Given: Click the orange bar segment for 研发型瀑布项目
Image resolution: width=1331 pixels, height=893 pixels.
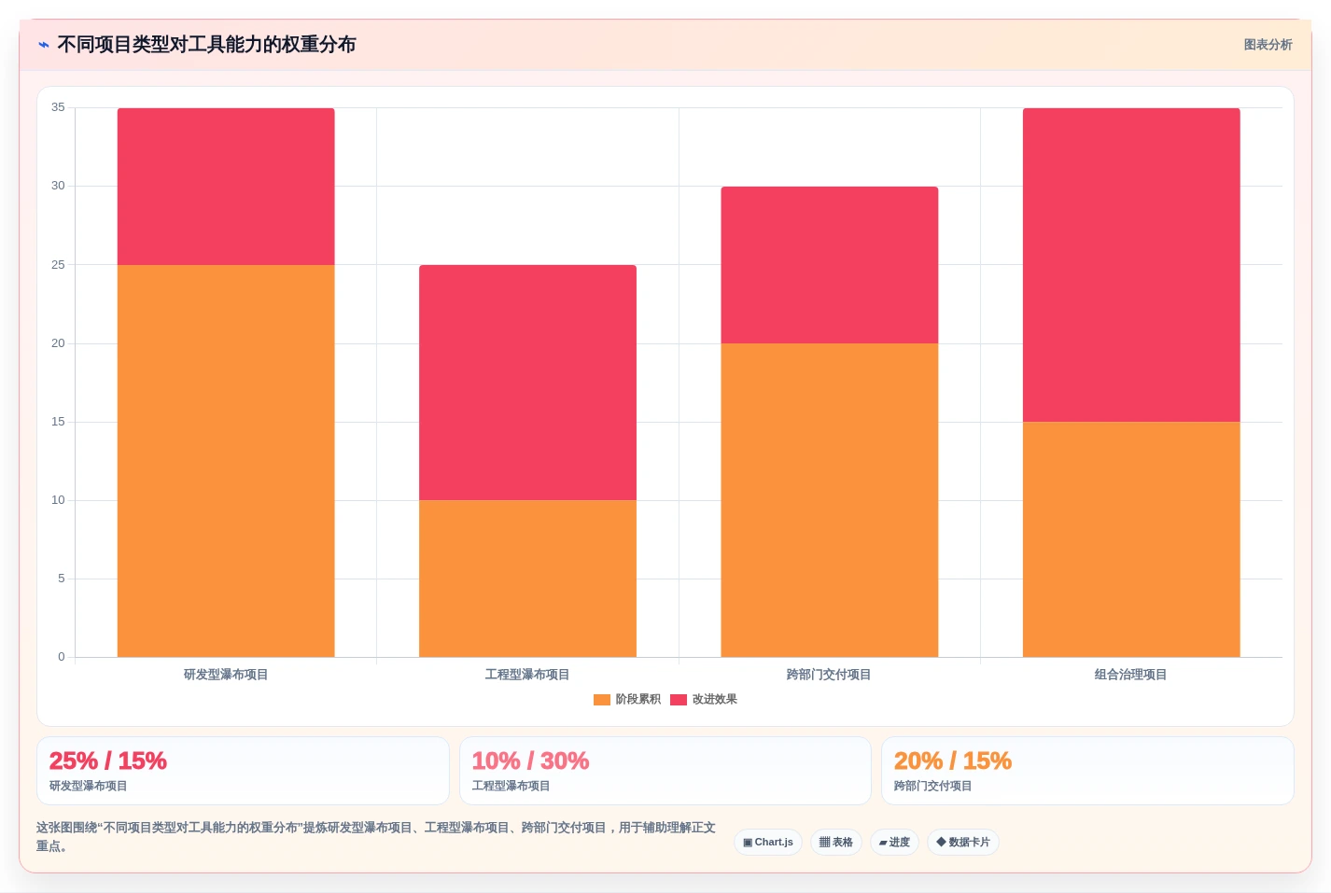Looking at the screenshot, I should (x=226, y=461).
